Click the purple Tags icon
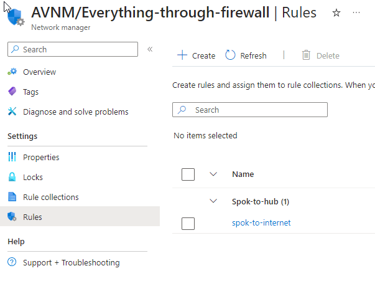The width and height of the screenshot is (375, 281). point(12,92)
